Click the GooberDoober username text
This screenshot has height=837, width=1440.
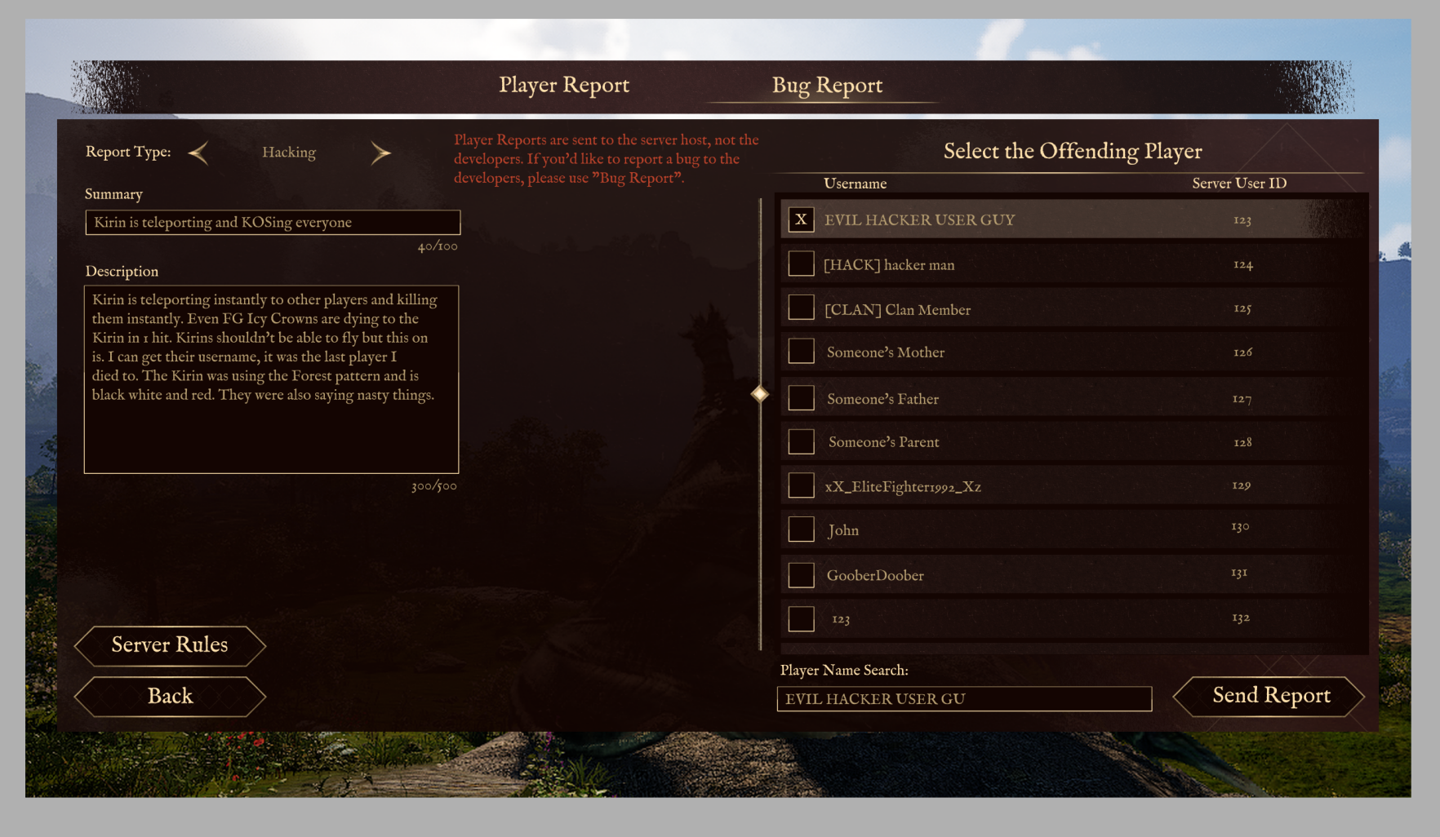point(875,576)
